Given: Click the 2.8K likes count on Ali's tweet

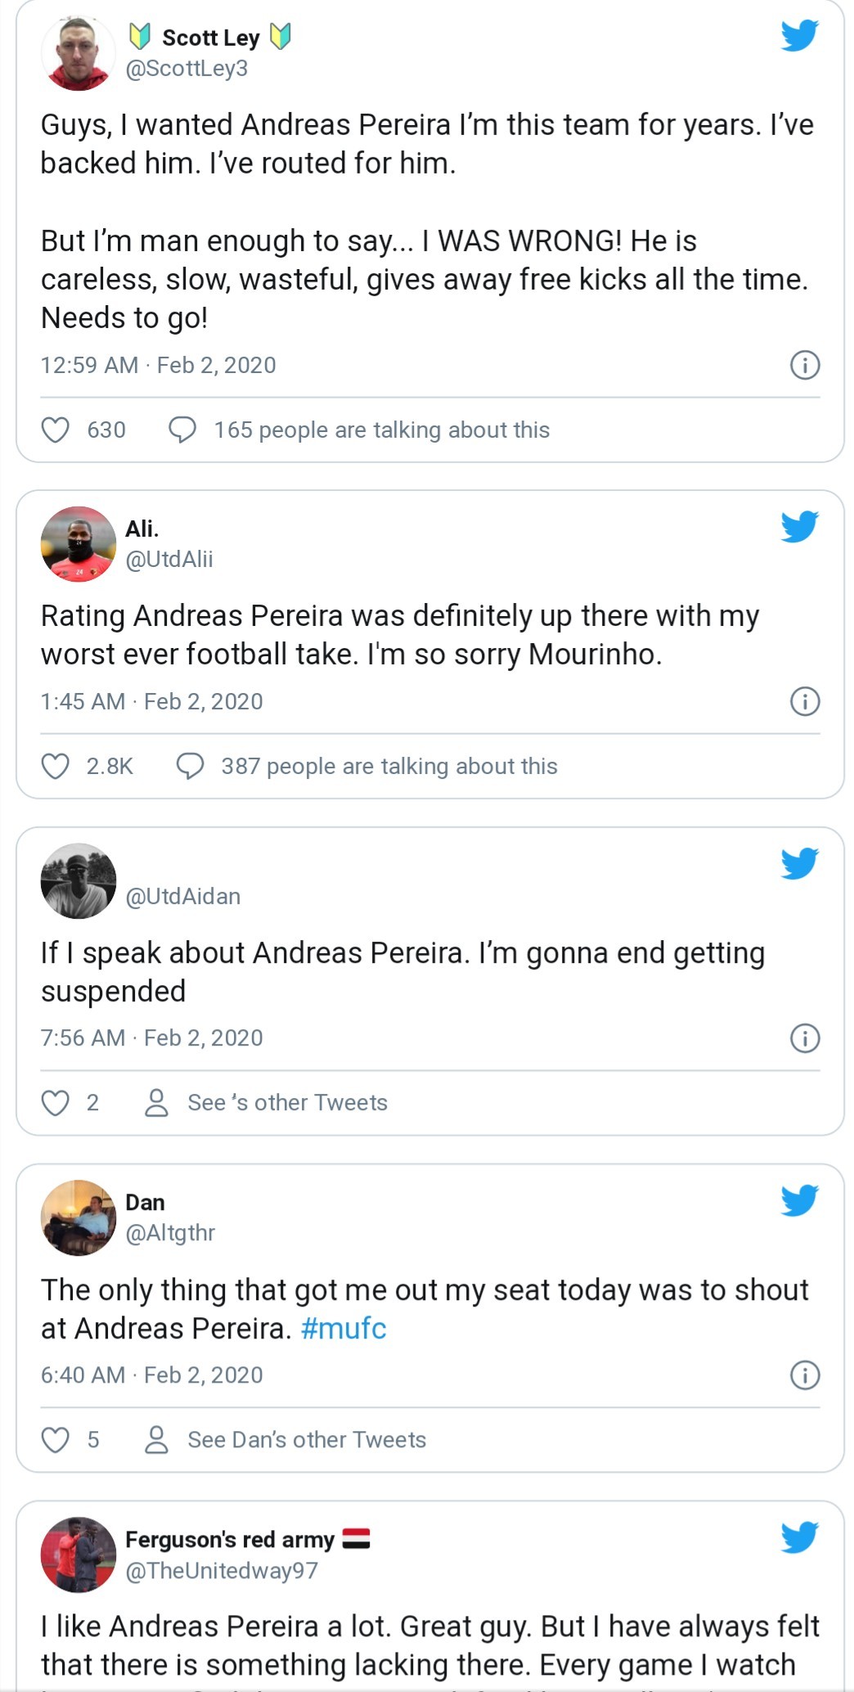Looking at the screenshot, I should (110, 766).
